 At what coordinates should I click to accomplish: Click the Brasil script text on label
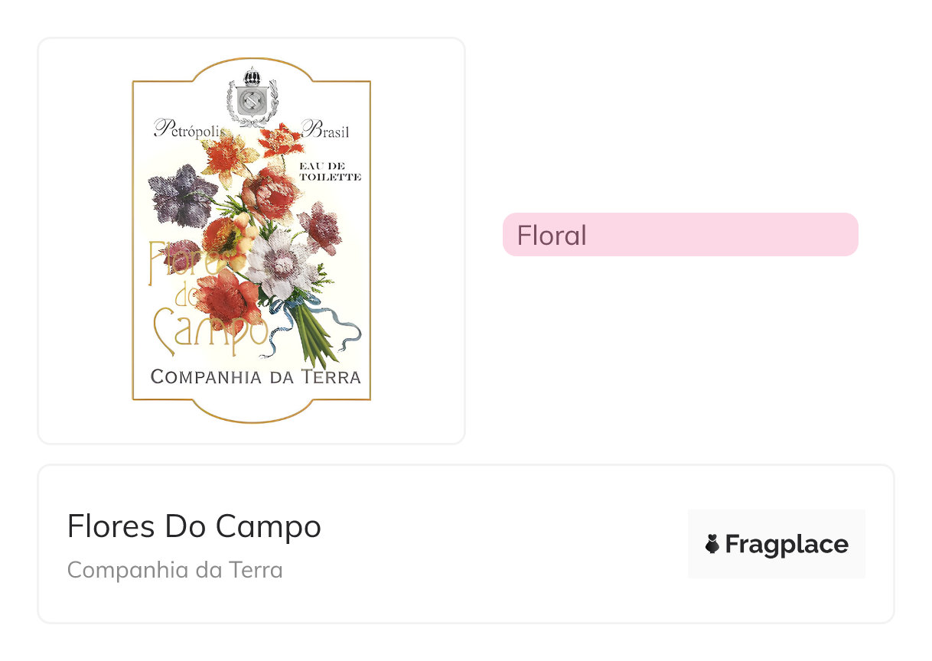coord(326,130)
